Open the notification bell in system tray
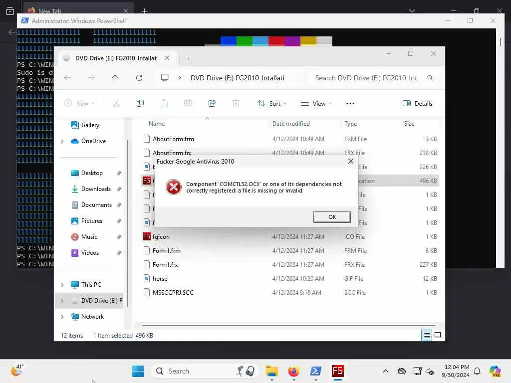This screenshot has width=511, height=383. (x=477, y=371)
